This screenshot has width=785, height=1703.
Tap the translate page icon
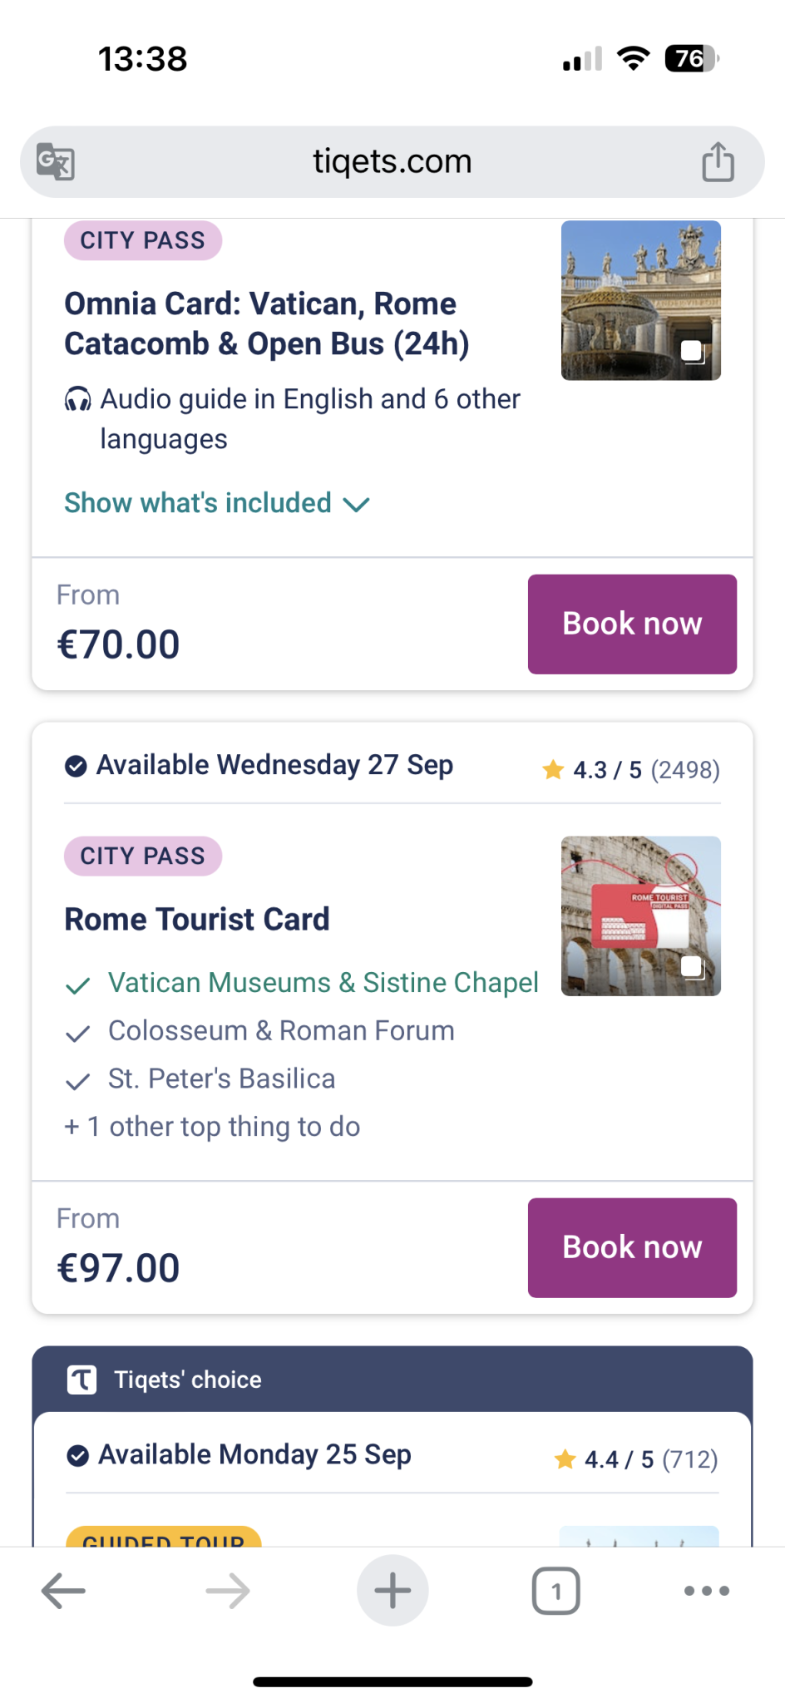coord(56,161)
